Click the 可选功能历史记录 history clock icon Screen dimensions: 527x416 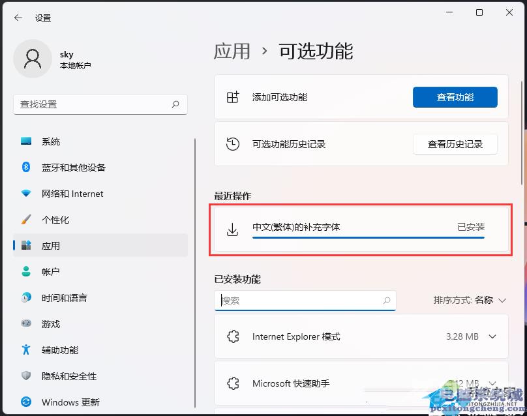[x=233, y=144]
